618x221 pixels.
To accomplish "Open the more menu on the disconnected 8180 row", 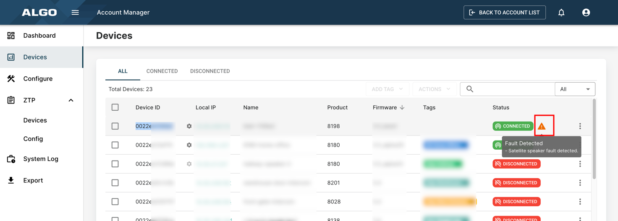I will 580,164.
